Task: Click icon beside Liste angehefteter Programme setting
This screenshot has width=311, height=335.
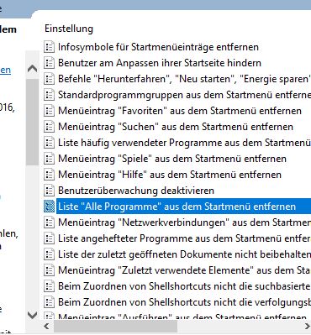Action: coord(49,238)
